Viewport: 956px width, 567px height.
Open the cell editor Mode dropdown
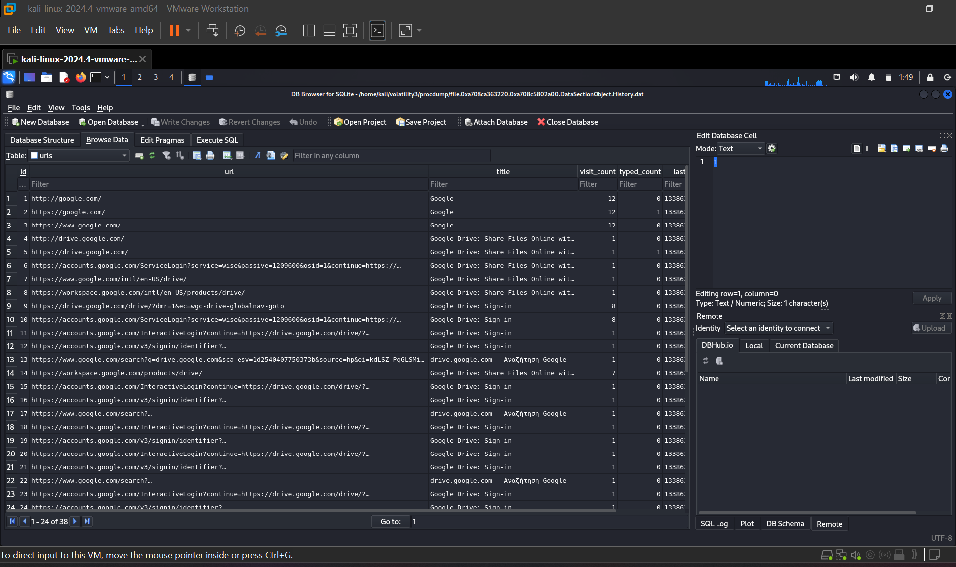[740, 148]
